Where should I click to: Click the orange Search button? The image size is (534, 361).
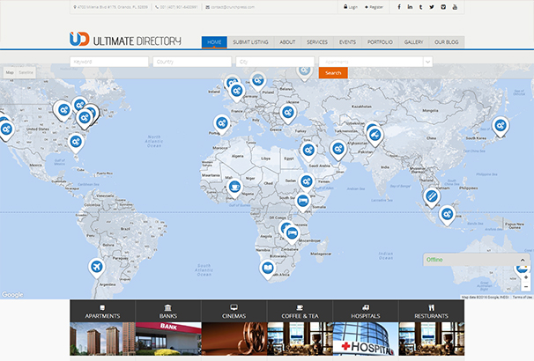[333, 73]
